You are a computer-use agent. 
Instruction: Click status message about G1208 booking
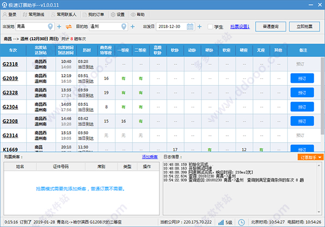[x=63, y=222]
